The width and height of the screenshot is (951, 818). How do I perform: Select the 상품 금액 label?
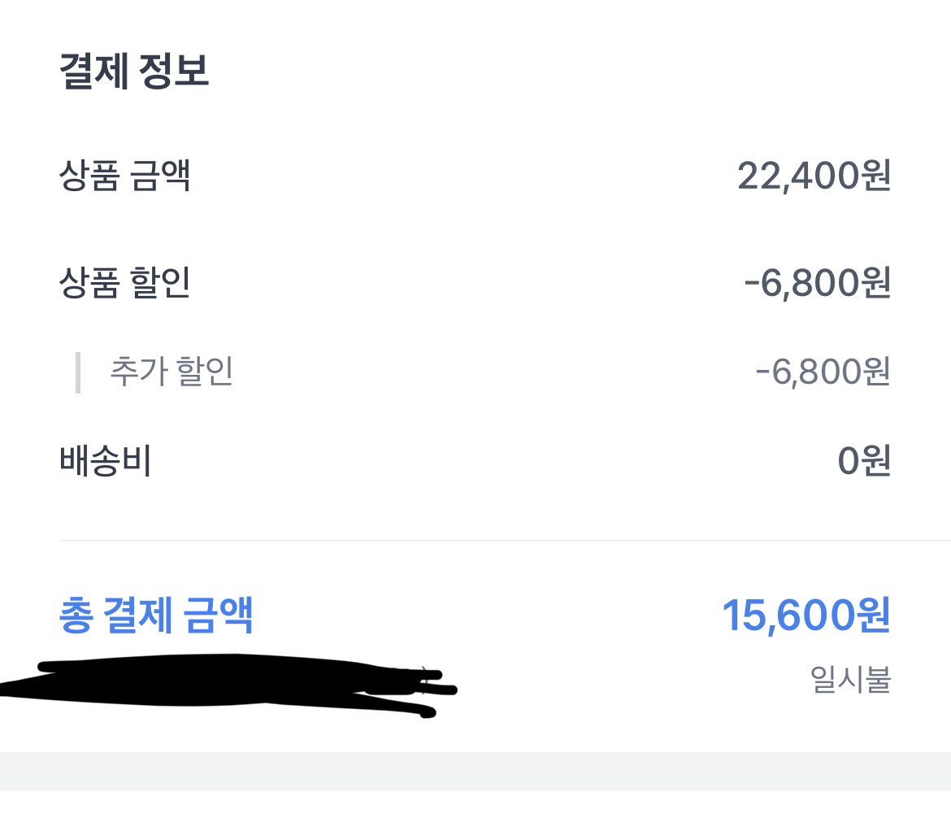(x=125, y=176)
